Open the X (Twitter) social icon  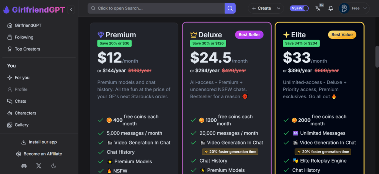click(38, 166)
